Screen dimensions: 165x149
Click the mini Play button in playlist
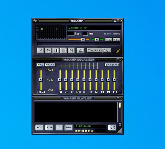(79, 131)
